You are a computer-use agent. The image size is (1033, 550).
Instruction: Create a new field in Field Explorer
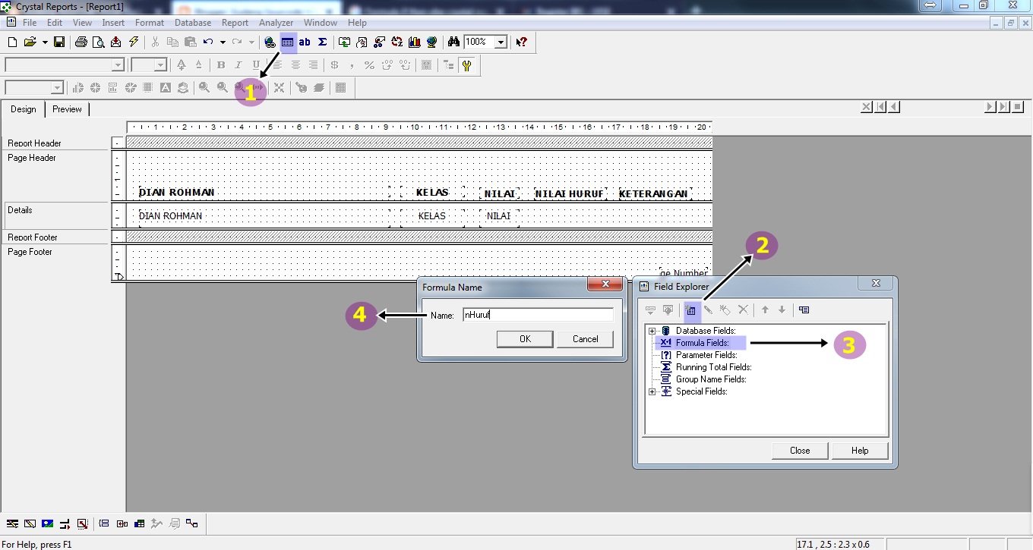coord(691,310)
